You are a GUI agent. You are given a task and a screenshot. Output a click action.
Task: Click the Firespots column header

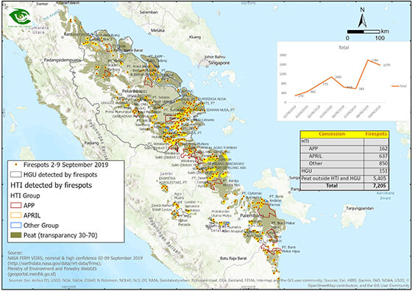[x=376, y=134]
